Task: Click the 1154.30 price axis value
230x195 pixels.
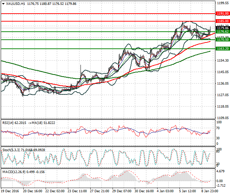Action: 223,60
